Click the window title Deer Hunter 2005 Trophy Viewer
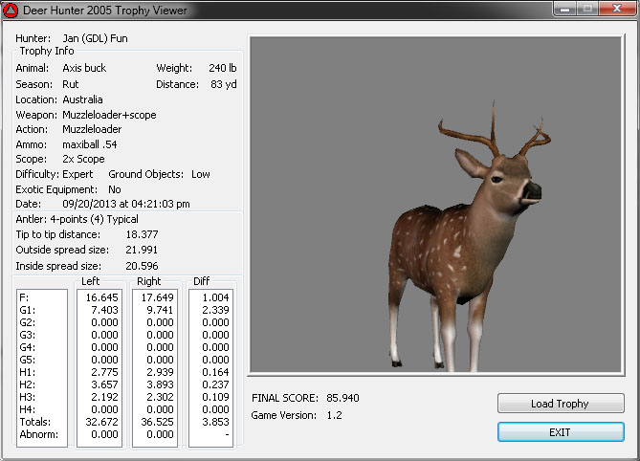Image resolution: width=640 pixels, height=461 pixels. (105, 11)
